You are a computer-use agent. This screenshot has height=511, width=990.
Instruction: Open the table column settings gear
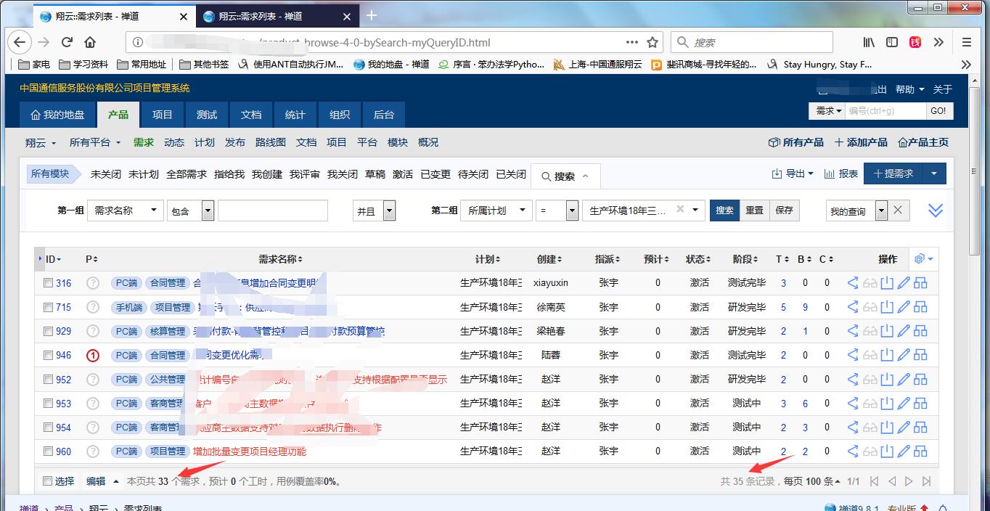[923, 259]
